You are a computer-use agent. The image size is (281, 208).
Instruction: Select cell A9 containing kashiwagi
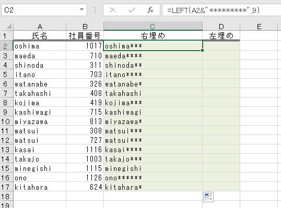[40, 112]
